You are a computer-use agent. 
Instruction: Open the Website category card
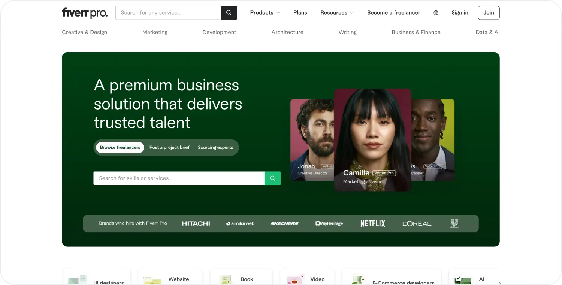[170, 277]
